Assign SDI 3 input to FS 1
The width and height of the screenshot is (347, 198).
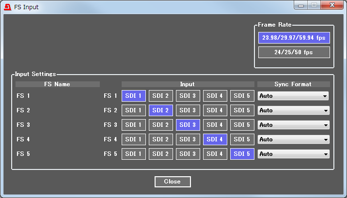coord(188,96)
